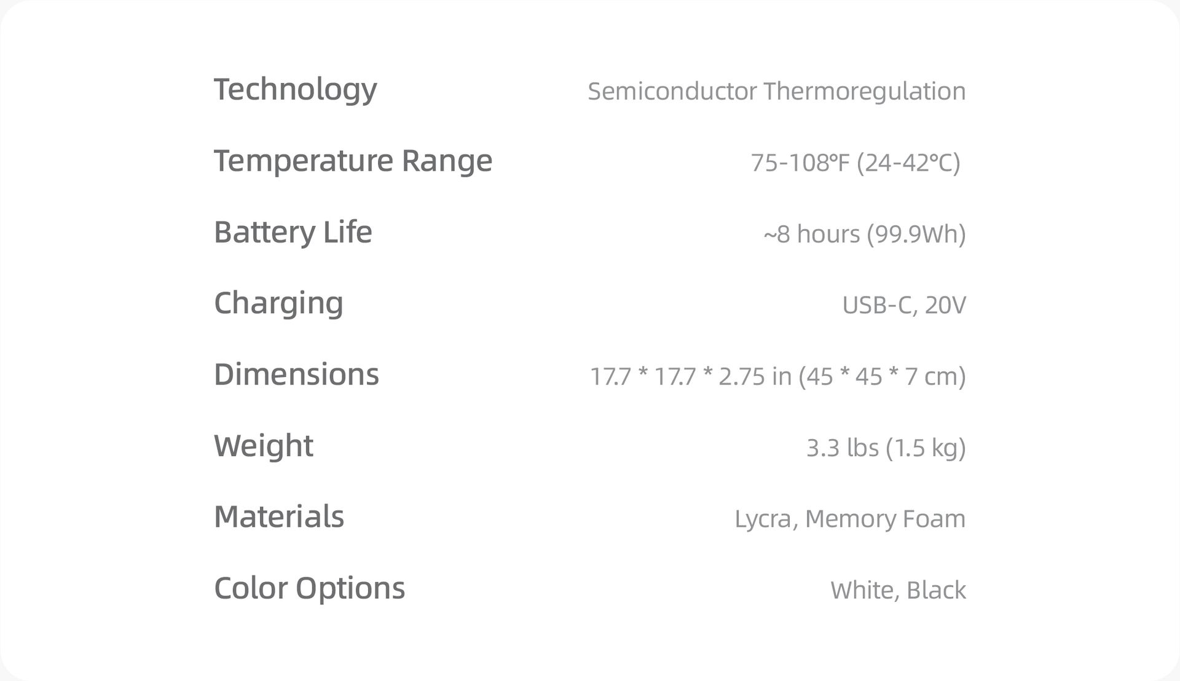
Task: Click the Weight spec label
Action: 263,446
